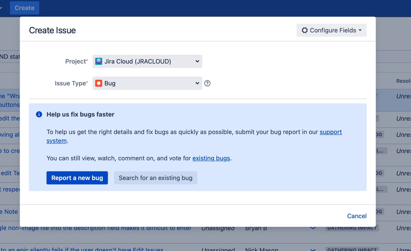Click the priority chevron icon in Bryan B row
Viewport: 411px width, 251px height.
pos(313,228)
